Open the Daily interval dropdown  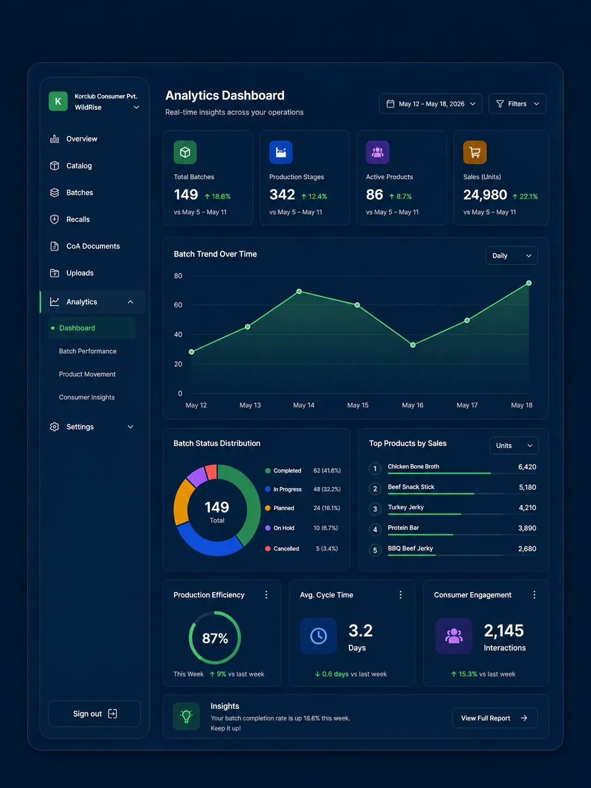512,256
